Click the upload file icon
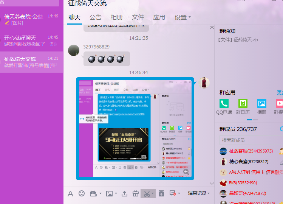The height and width of the screenshot is (204, 283). (124, 193)
